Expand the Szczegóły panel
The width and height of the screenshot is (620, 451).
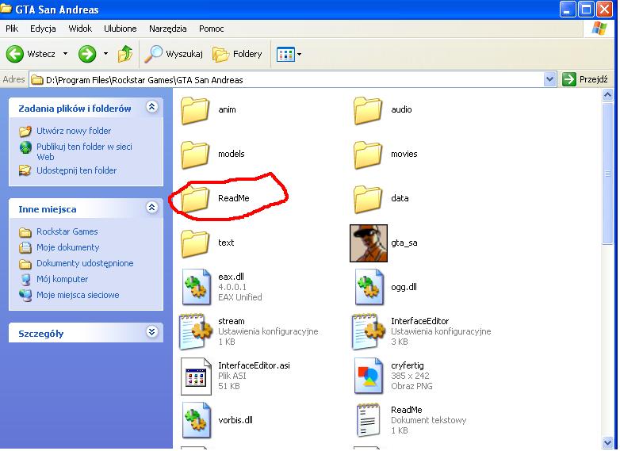click(x=152, y=331)
